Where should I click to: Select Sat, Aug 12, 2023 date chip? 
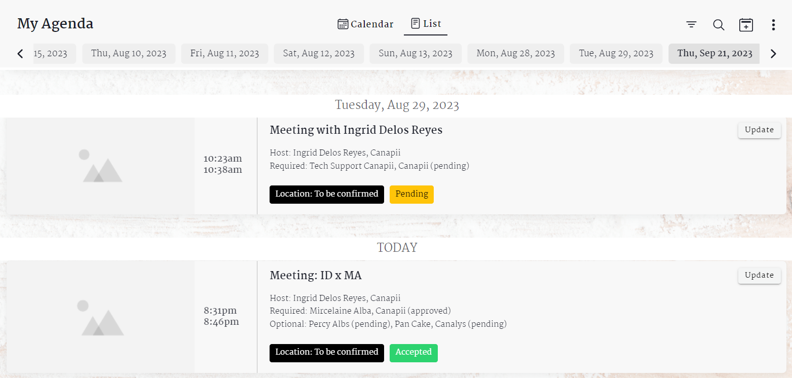pos(319,53)
